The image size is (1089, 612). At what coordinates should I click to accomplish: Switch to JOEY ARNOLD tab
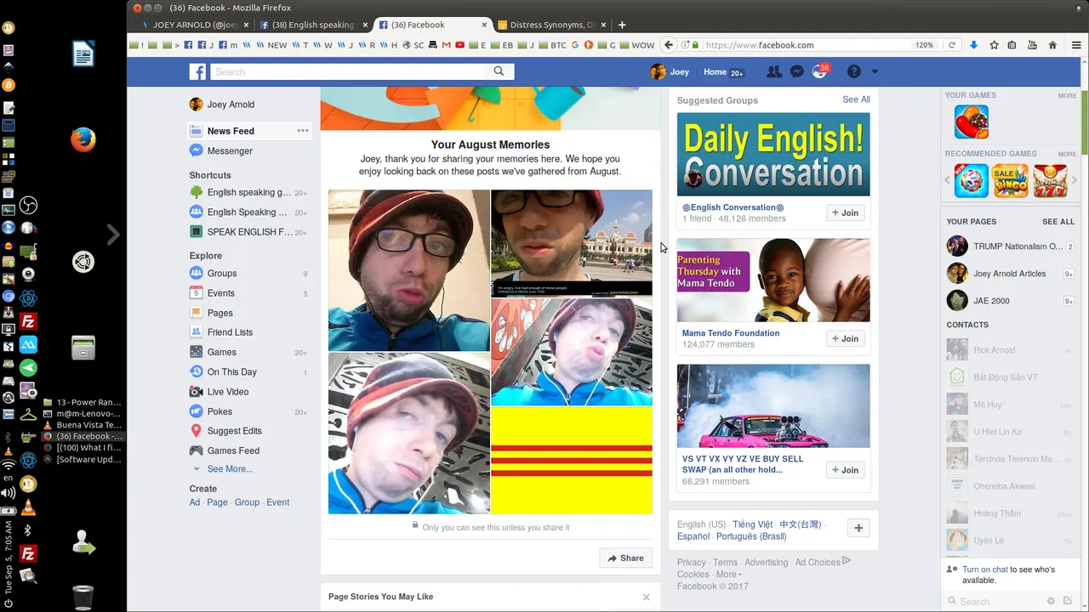click(194, 25)
